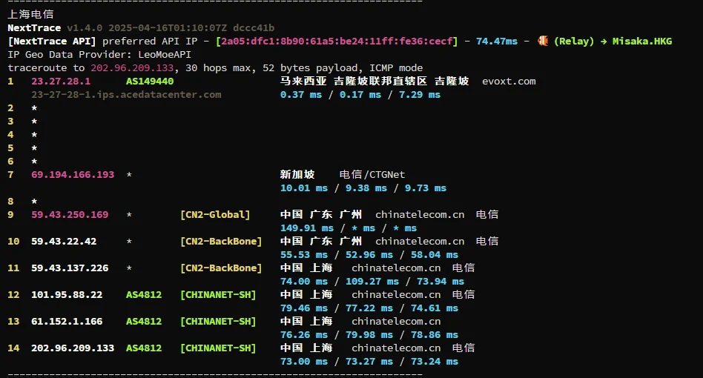Screen dimensions: 703x378
Task: Click [CHINANET-SH] tag on hop 14
Action: (218, 348)
